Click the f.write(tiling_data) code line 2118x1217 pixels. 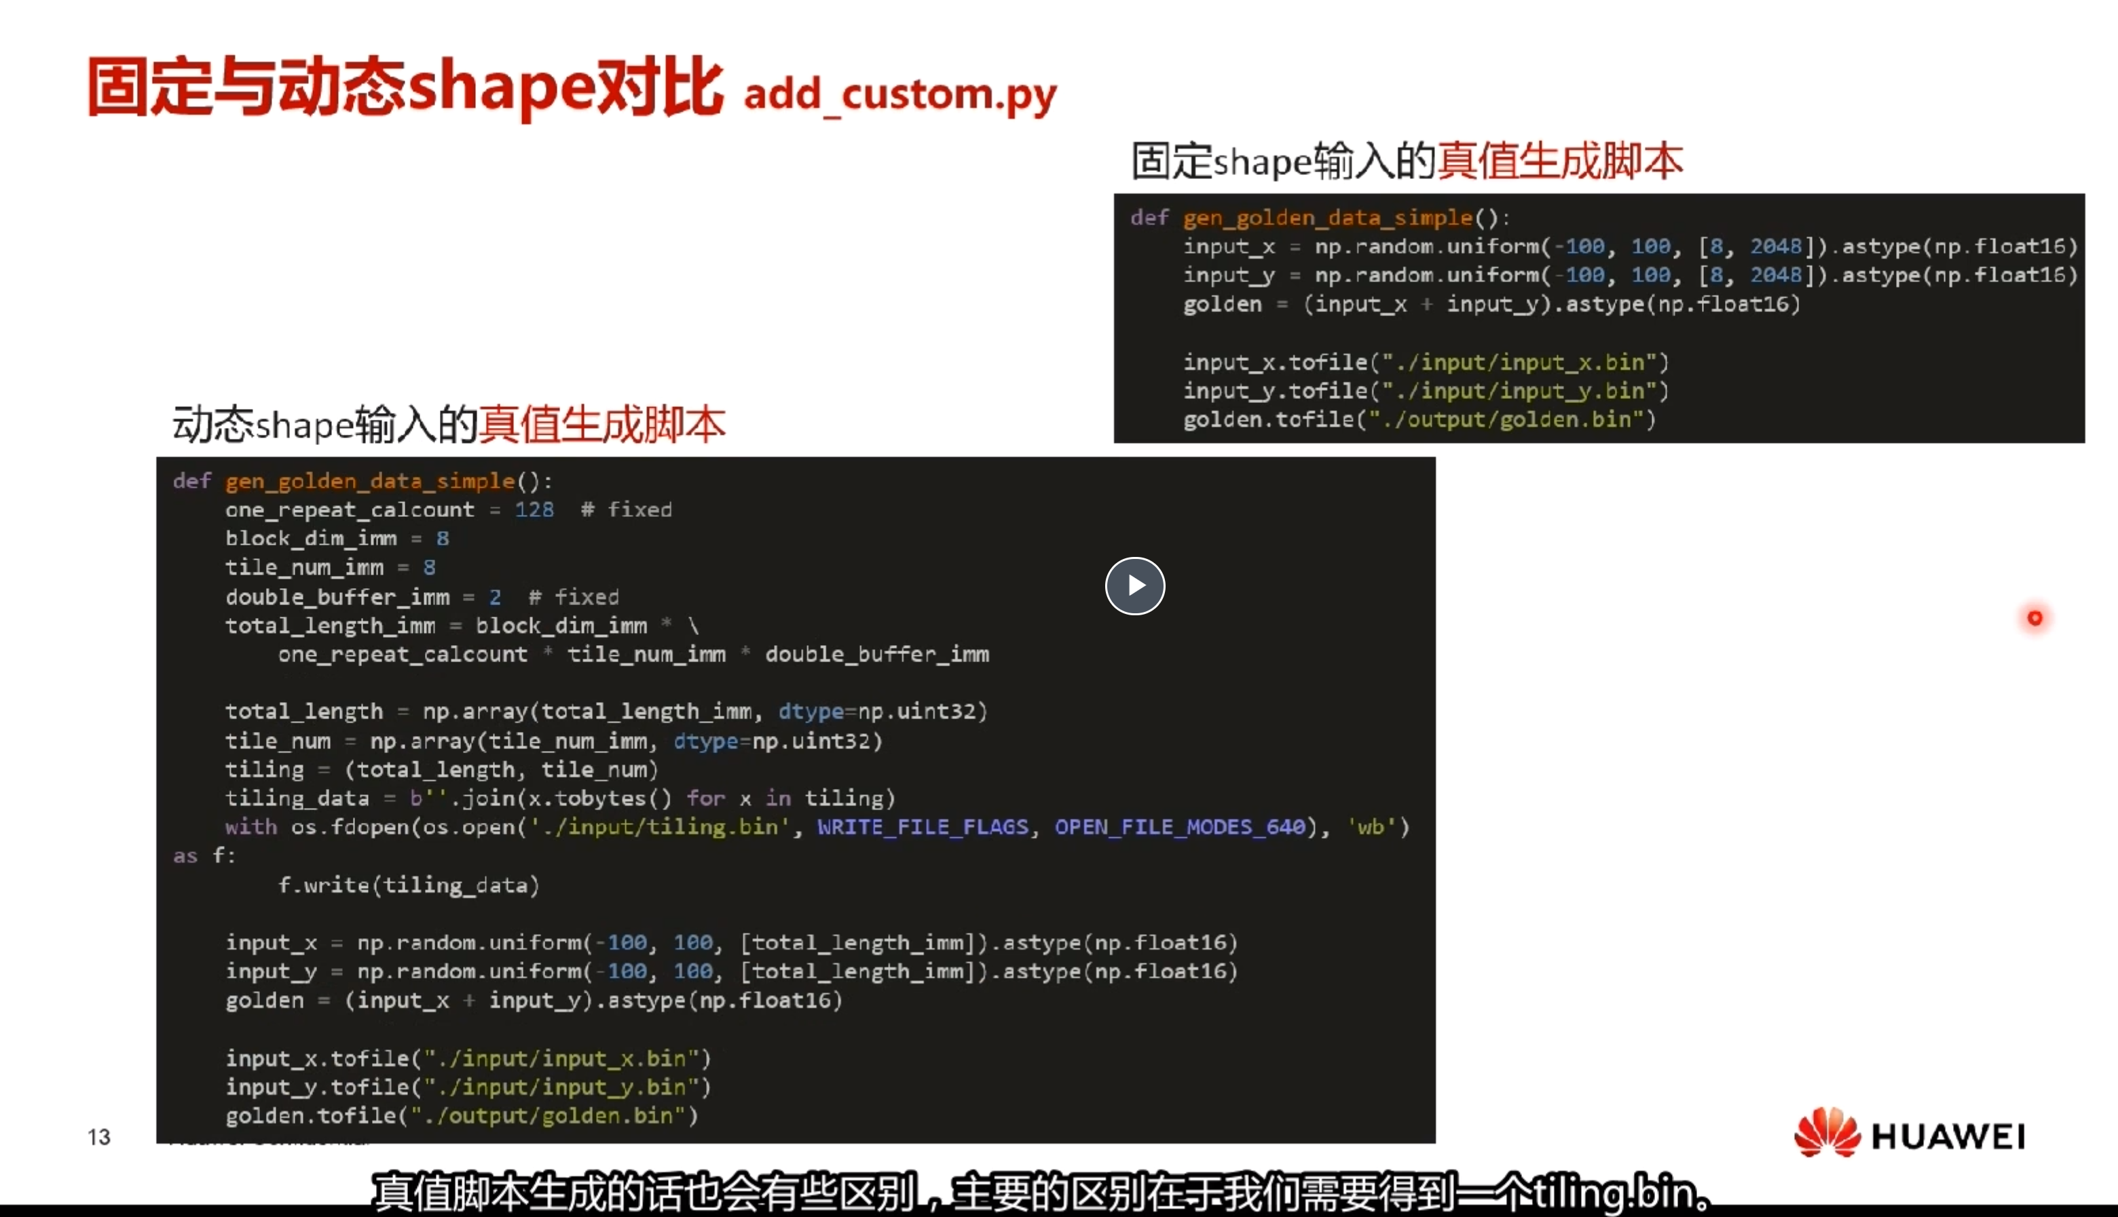click(408, 885)
